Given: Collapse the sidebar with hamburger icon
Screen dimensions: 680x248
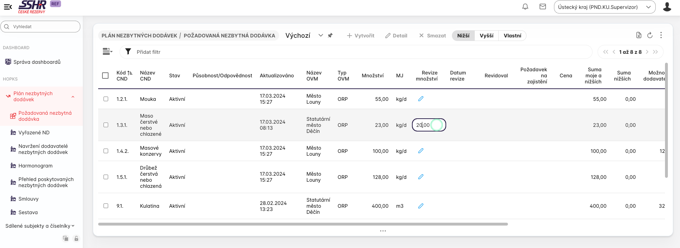Looking at the screenshot, I should point(8,7).
